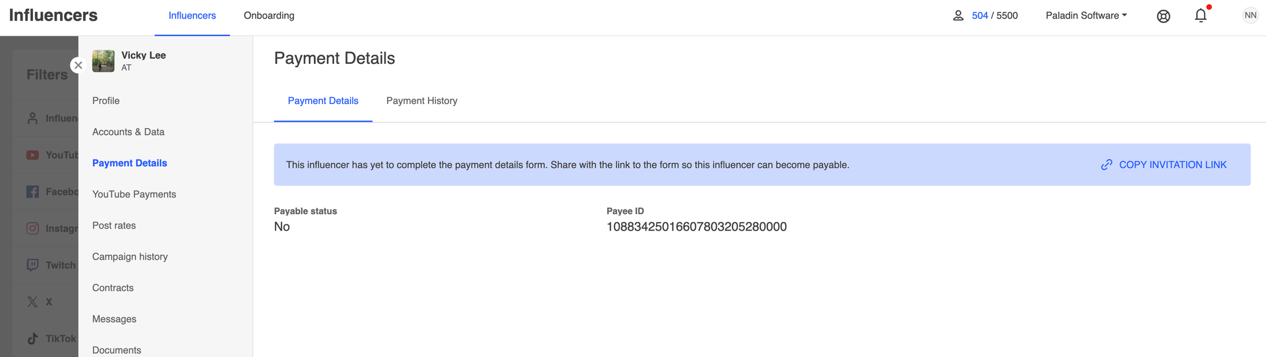
Task: Click the NN user avatar
Action: click(1250, 15)
